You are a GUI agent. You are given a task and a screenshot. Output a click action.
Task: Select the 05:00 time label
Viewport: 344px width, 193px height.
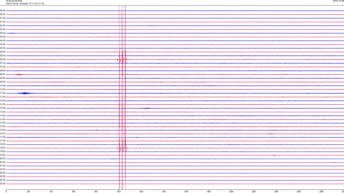[3, 48]
